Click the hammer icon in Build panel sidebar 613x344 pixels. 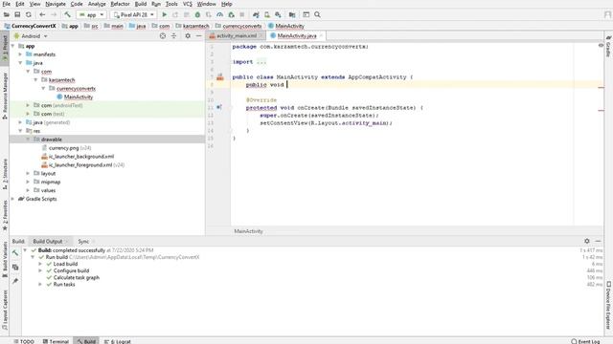[15, 253]
